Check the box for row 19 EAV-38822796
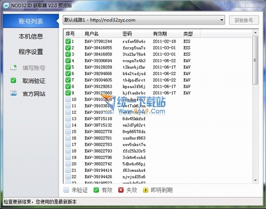The height and width of the screenshot is (209, 266). tap(68, 157)
